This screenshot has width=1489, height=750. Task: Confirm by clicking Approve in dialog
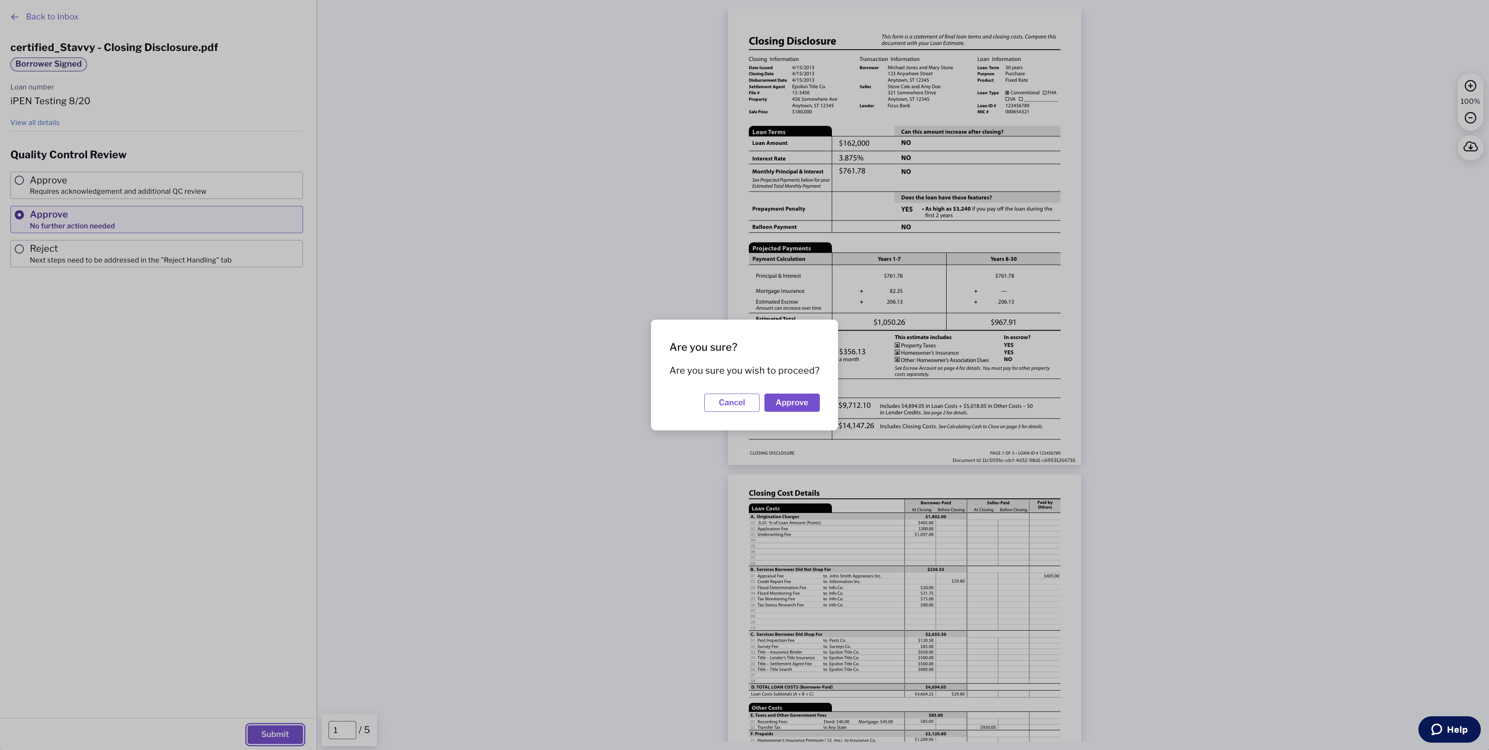tap(791, 403)
